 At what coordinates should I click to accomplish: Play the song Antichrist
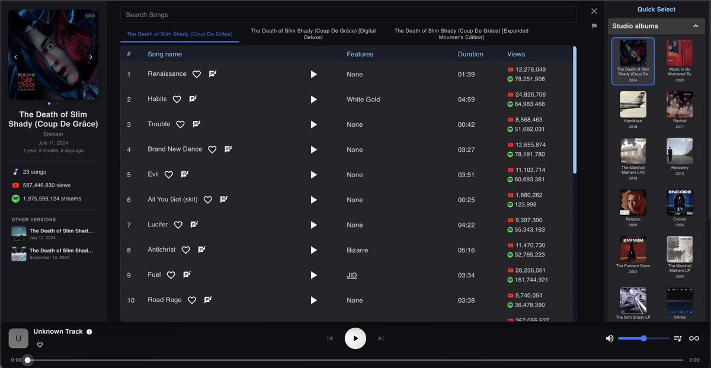313,250
